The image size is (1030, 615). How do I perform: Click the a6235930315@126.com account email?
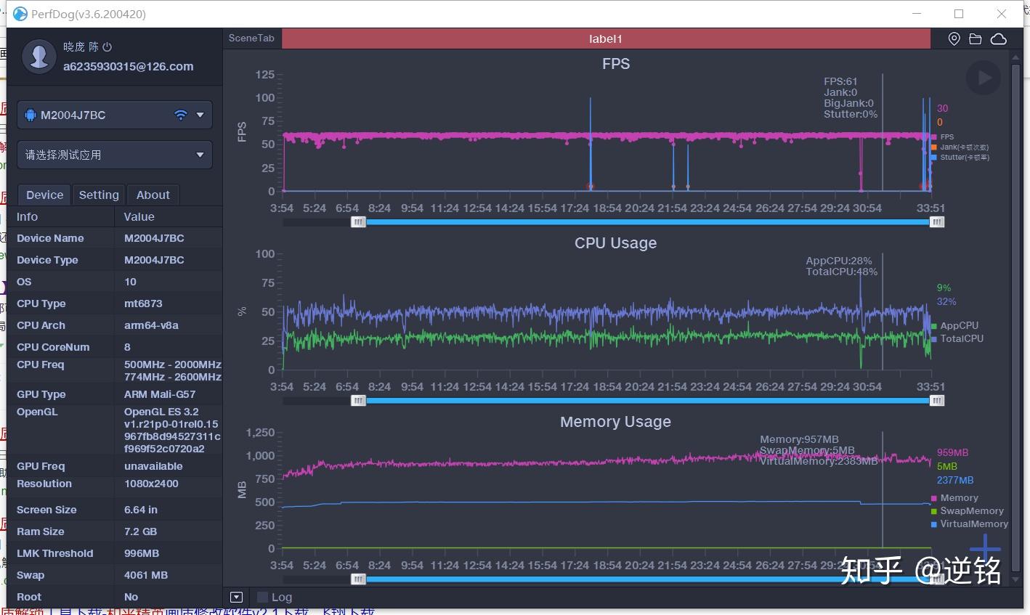coord(129,66)
